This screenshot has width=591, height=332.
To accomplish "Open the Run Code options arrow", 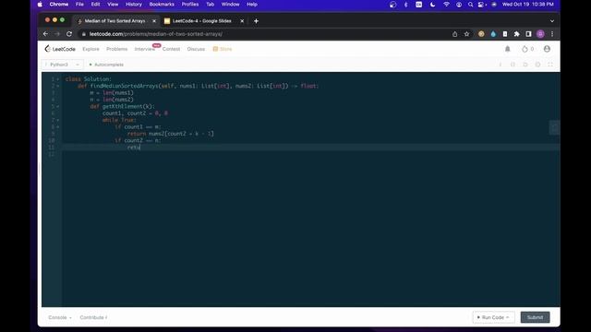I will tap(508, 317).
